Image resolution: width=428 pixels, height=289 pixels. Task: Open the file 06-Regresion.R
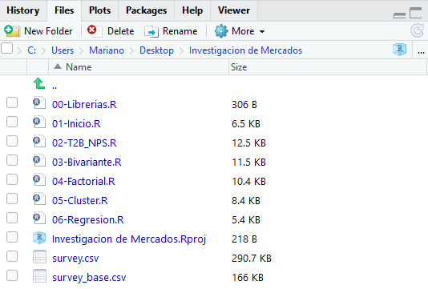click(88, 219)
